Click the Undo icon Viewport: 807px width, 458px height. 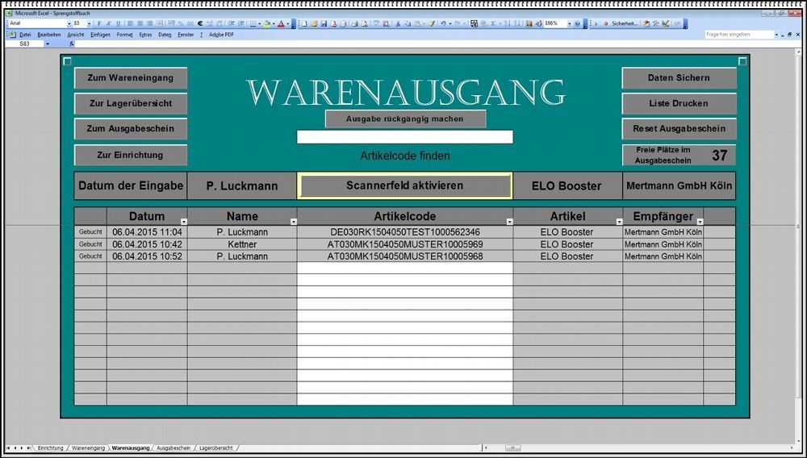(x=442, y=24)
